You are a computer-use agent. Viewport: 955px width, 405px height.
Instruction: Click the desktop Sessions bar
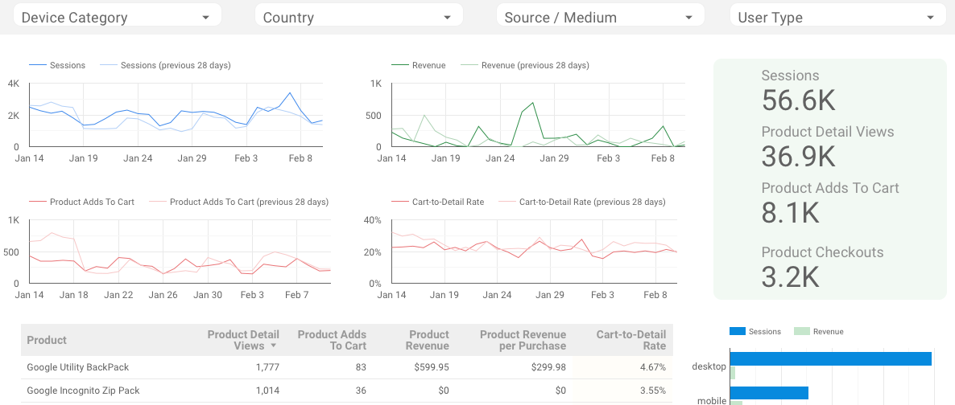830,359
